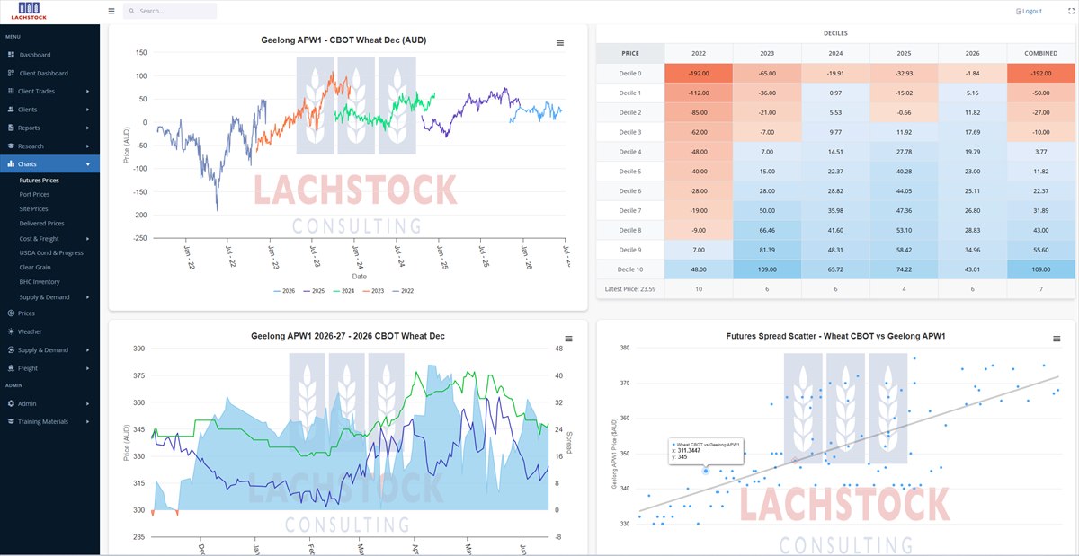This screenshot has width=1079, height=556.
Task: Click the fullscreen icon in the header
Action: [1070, 11]
